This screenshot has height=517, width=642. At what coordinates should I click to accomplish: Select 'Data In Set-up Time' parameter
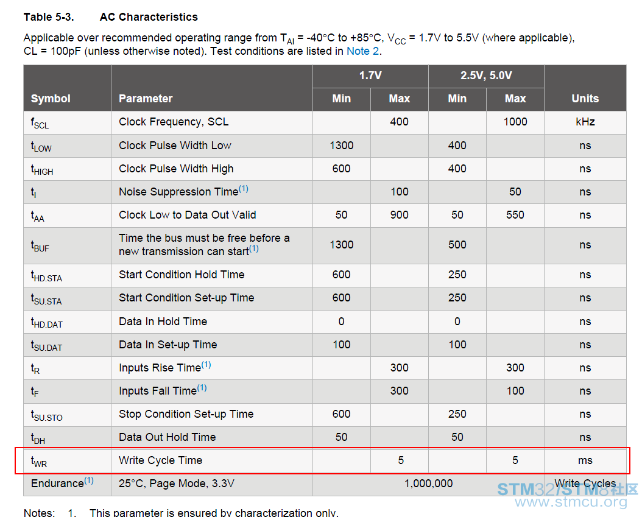click(168, 345)
